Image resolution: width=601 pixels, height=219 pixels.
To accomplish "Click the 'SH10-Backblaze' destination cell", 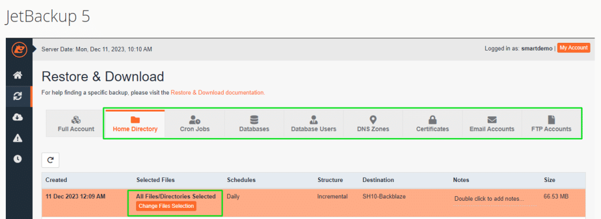I will [x=384, y=196].
